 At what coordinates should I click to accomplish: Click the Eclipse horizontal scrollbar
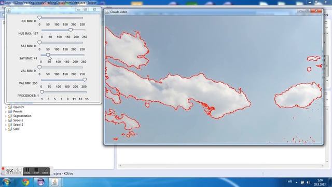222,166
